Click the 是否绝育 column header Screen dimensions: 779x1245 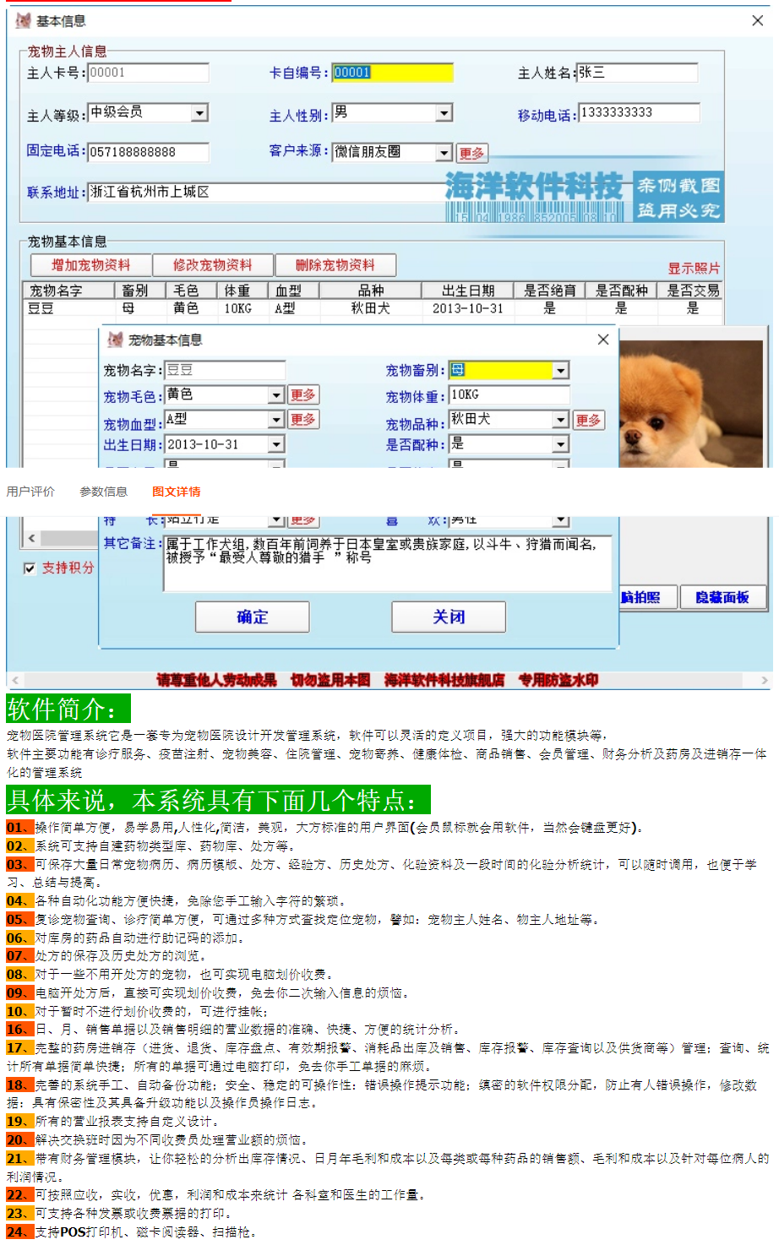550,291
